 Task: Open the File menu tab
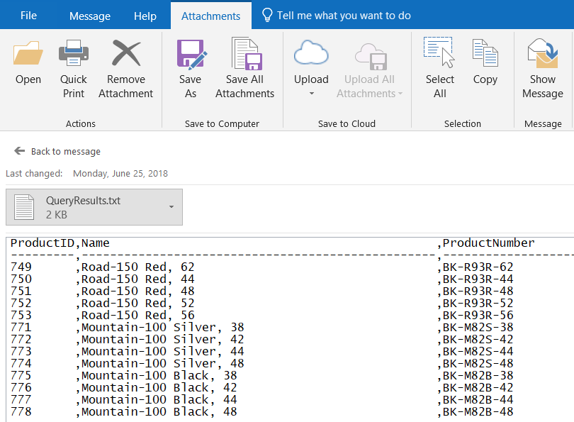(x=28, y=16)
